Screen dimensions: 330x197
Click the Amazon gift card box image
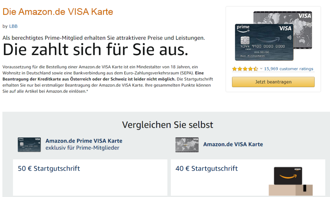click(290, 181)
